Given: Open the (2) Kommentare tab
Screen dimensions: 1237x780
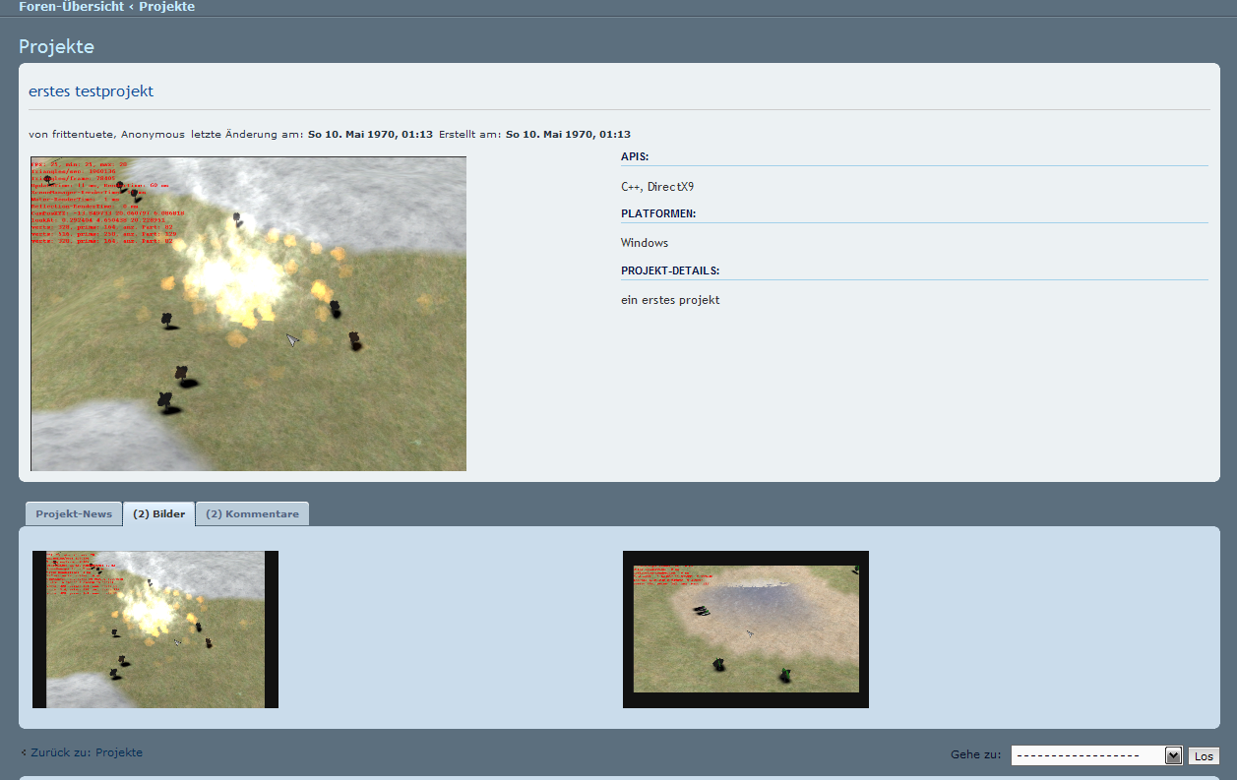Looking at the screenshot, I should 252,514.
